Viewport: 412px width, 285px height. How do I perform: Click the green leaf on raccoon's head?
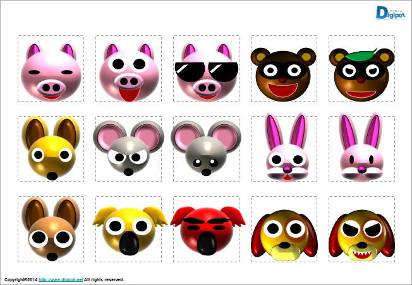[360, 55]
